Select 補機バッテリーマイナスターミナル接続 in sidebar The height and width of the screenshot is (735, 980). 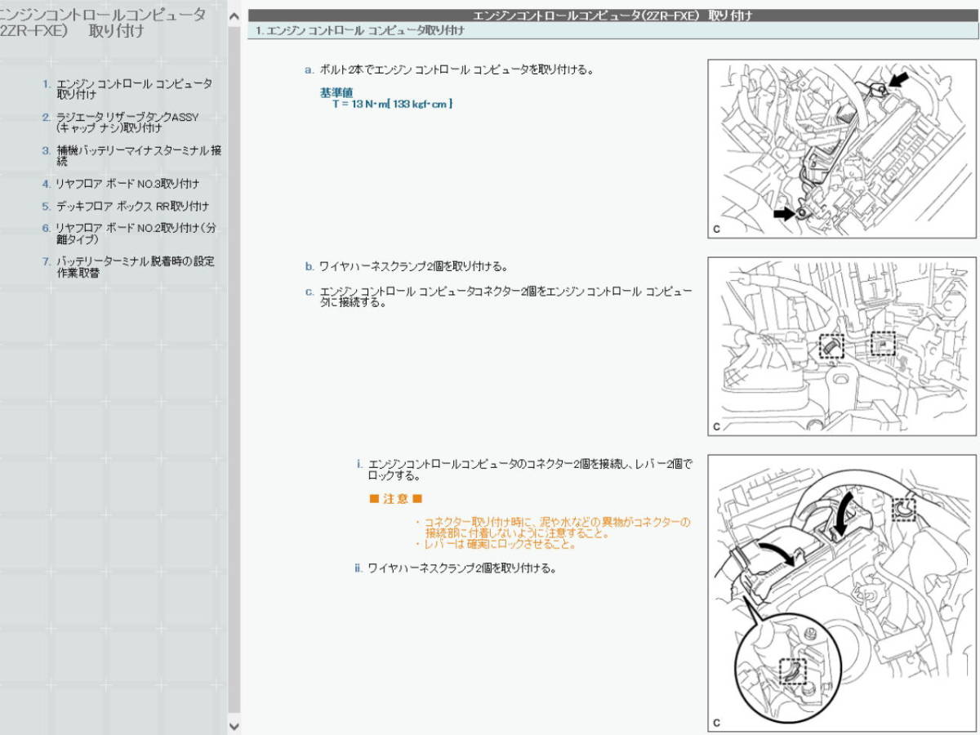click(139, 156)
